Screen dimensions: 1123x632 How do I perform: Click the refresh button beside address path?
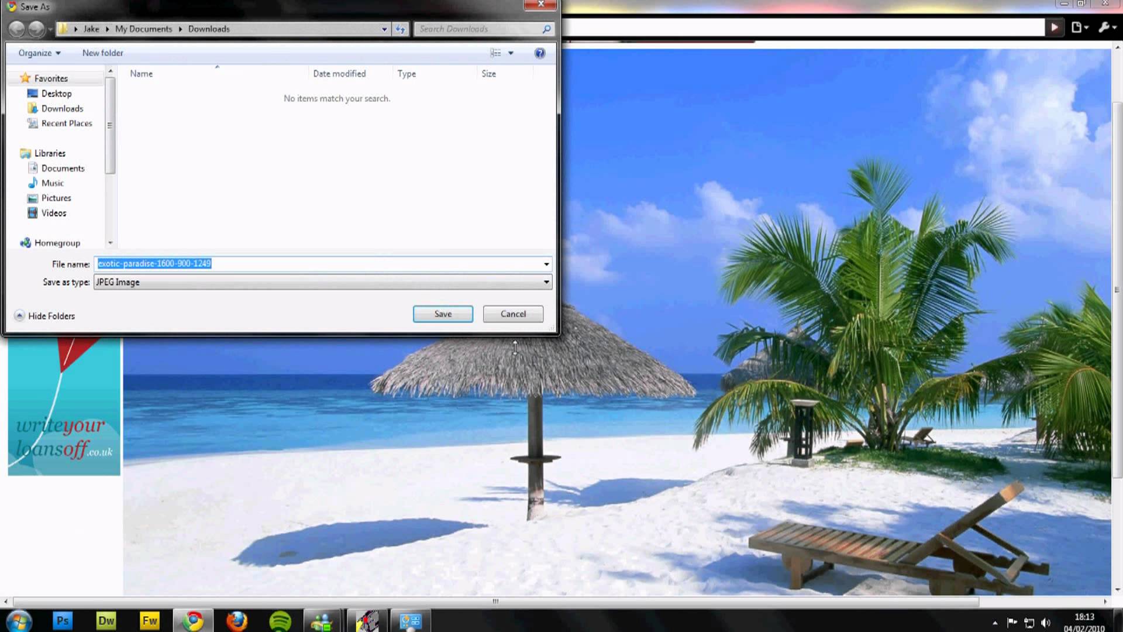(400, 29)
